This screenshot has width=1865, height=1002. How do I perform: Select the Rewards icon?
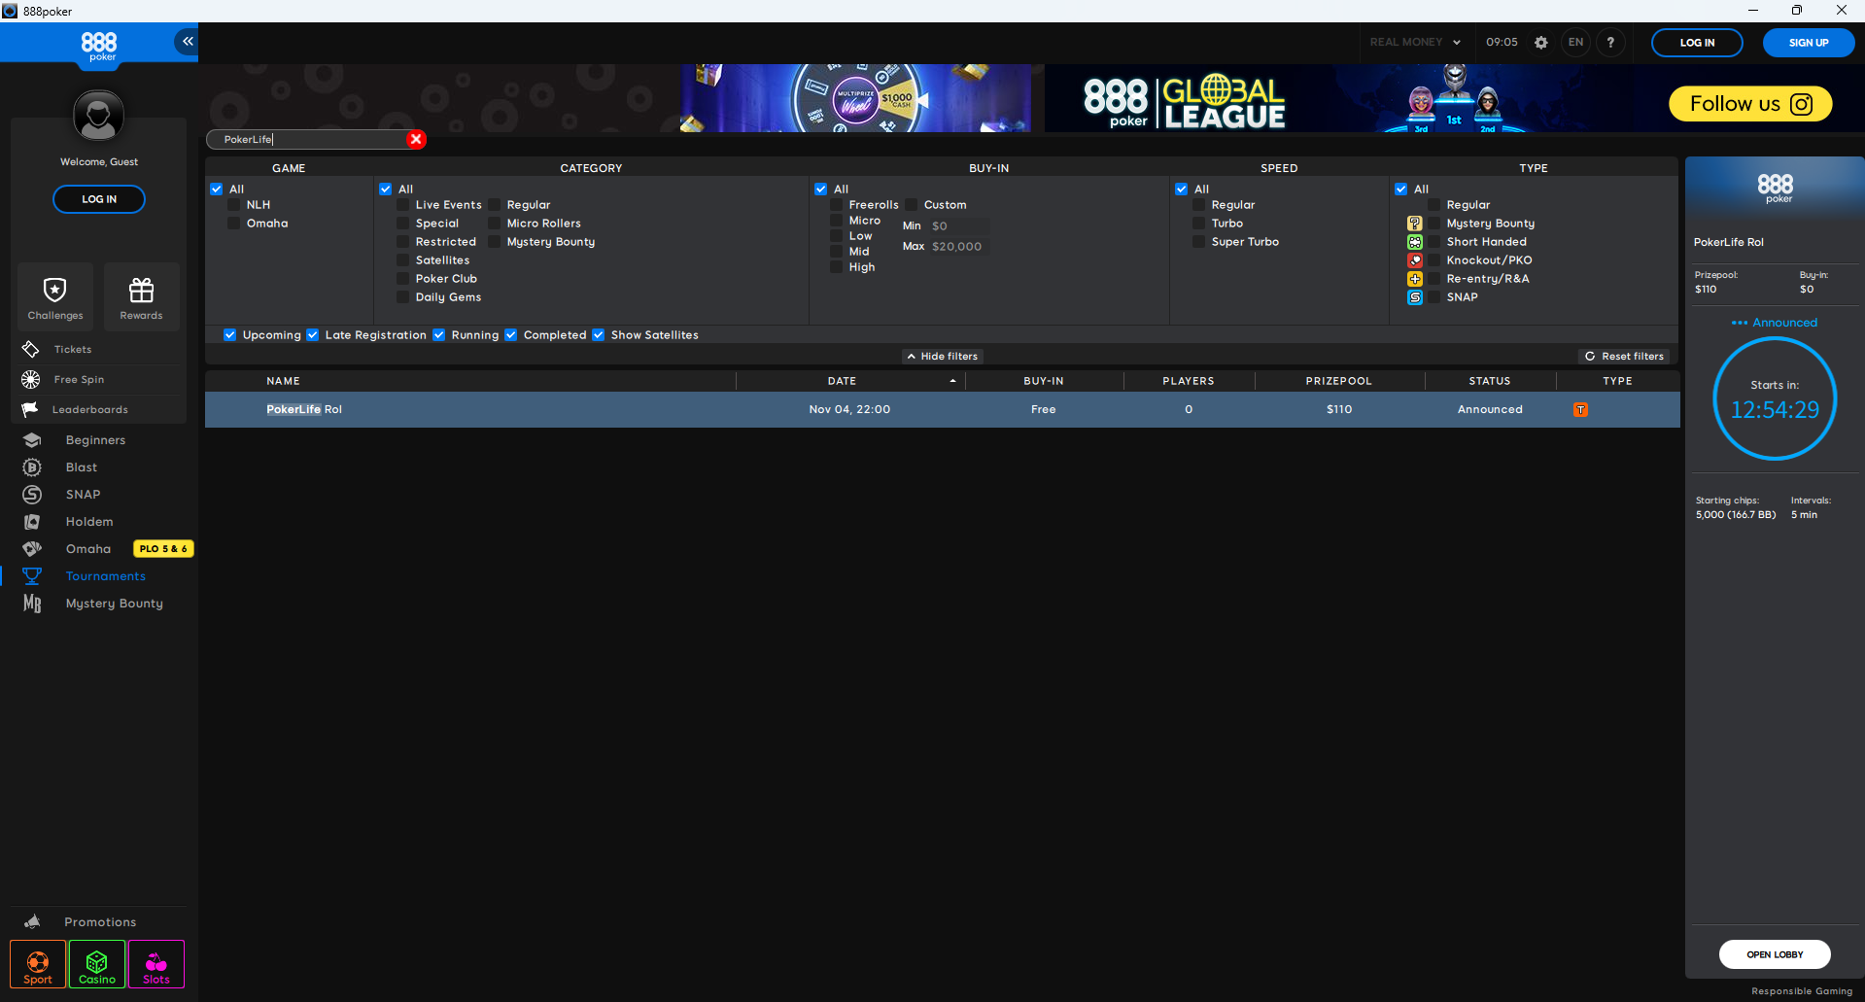point(141,295)
